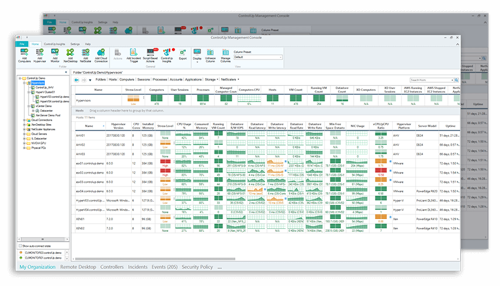Click the left tree pane horizontal scrollbar
Image resolution: width=500 pixels, height=286 pixels.
click(x=43, y=239)
